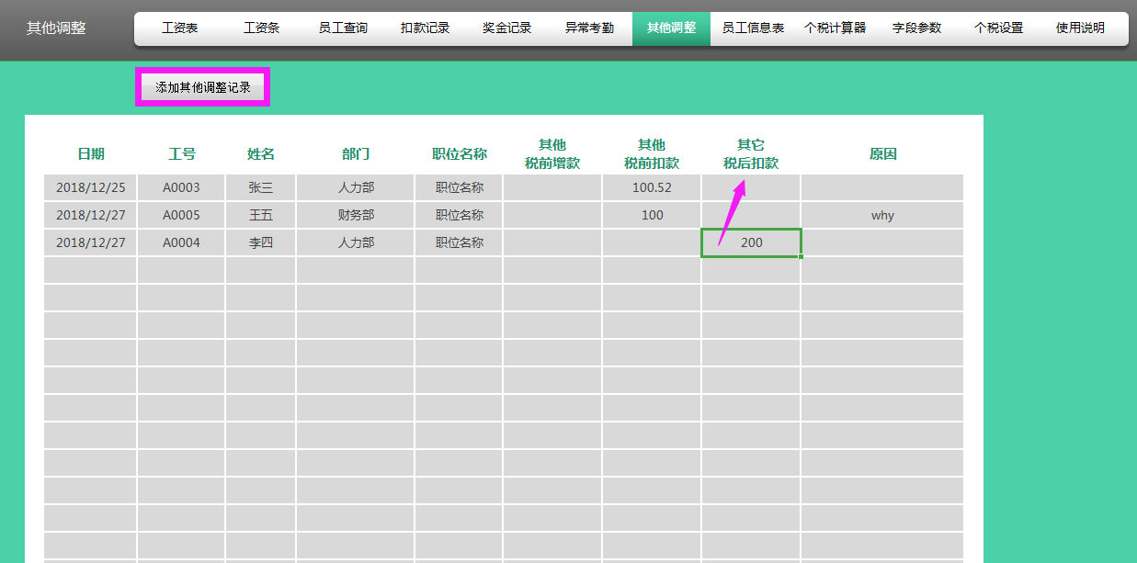Open the 工资条 tab

point(262,28)
